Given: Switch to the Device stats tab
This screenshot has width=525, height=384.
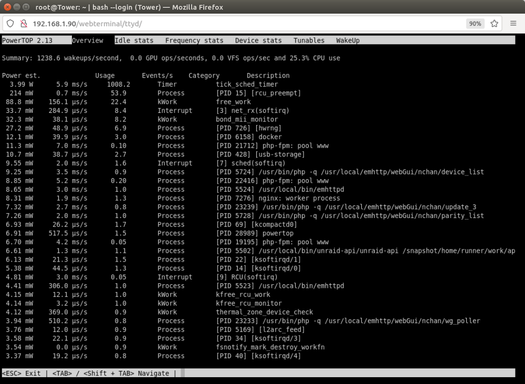Looking at the screenshot, I should [x=258, y=40].
